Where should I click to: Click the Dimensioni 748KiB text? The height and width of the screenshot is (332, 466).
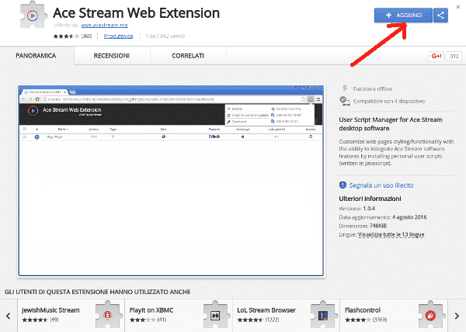363,226
